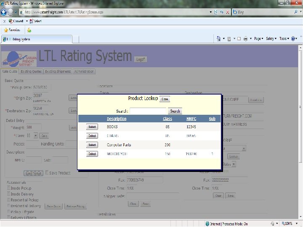Open the Page menu

click(x=258, y=39)
